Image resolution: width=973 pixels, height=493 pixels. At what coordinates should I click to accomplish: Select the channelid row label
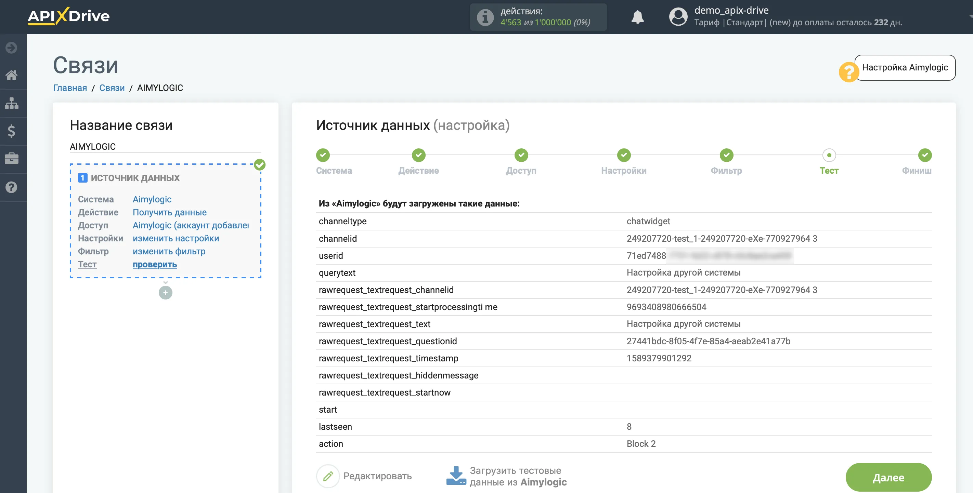338,239
